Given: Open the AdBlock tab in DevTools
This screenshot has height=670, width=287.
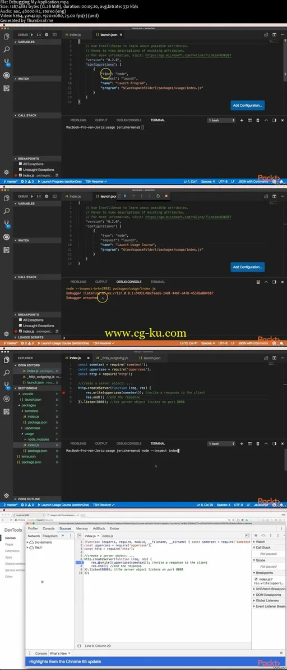Looking at the screenshot, I should 99,528.
